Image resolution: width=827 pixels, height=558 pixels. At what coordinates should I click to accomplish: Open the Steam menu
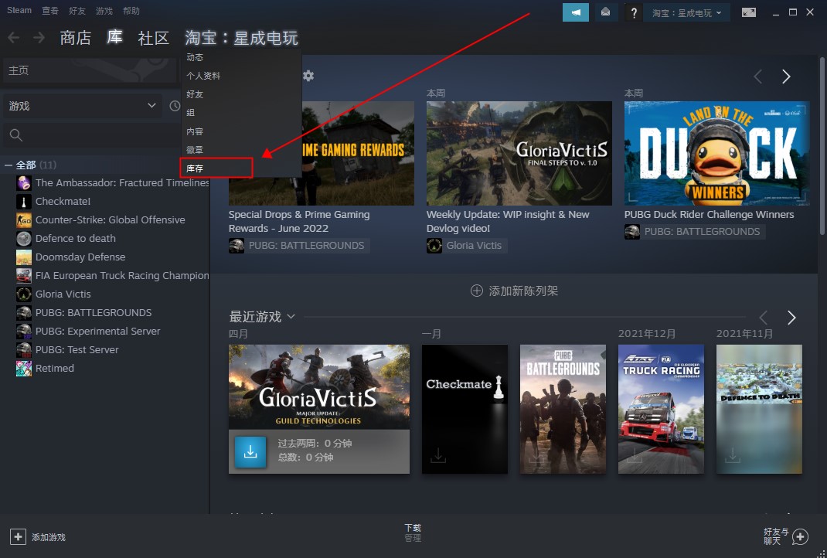pos(19,11)
